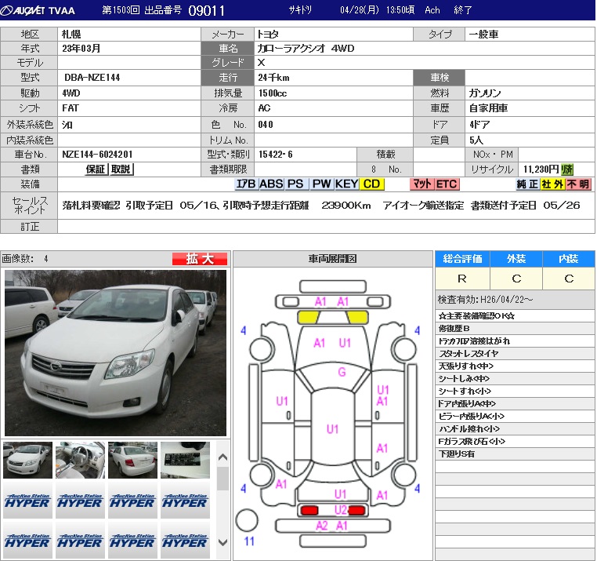
Task: Click the yellow CD equipment badge
Action: [371, 184]
